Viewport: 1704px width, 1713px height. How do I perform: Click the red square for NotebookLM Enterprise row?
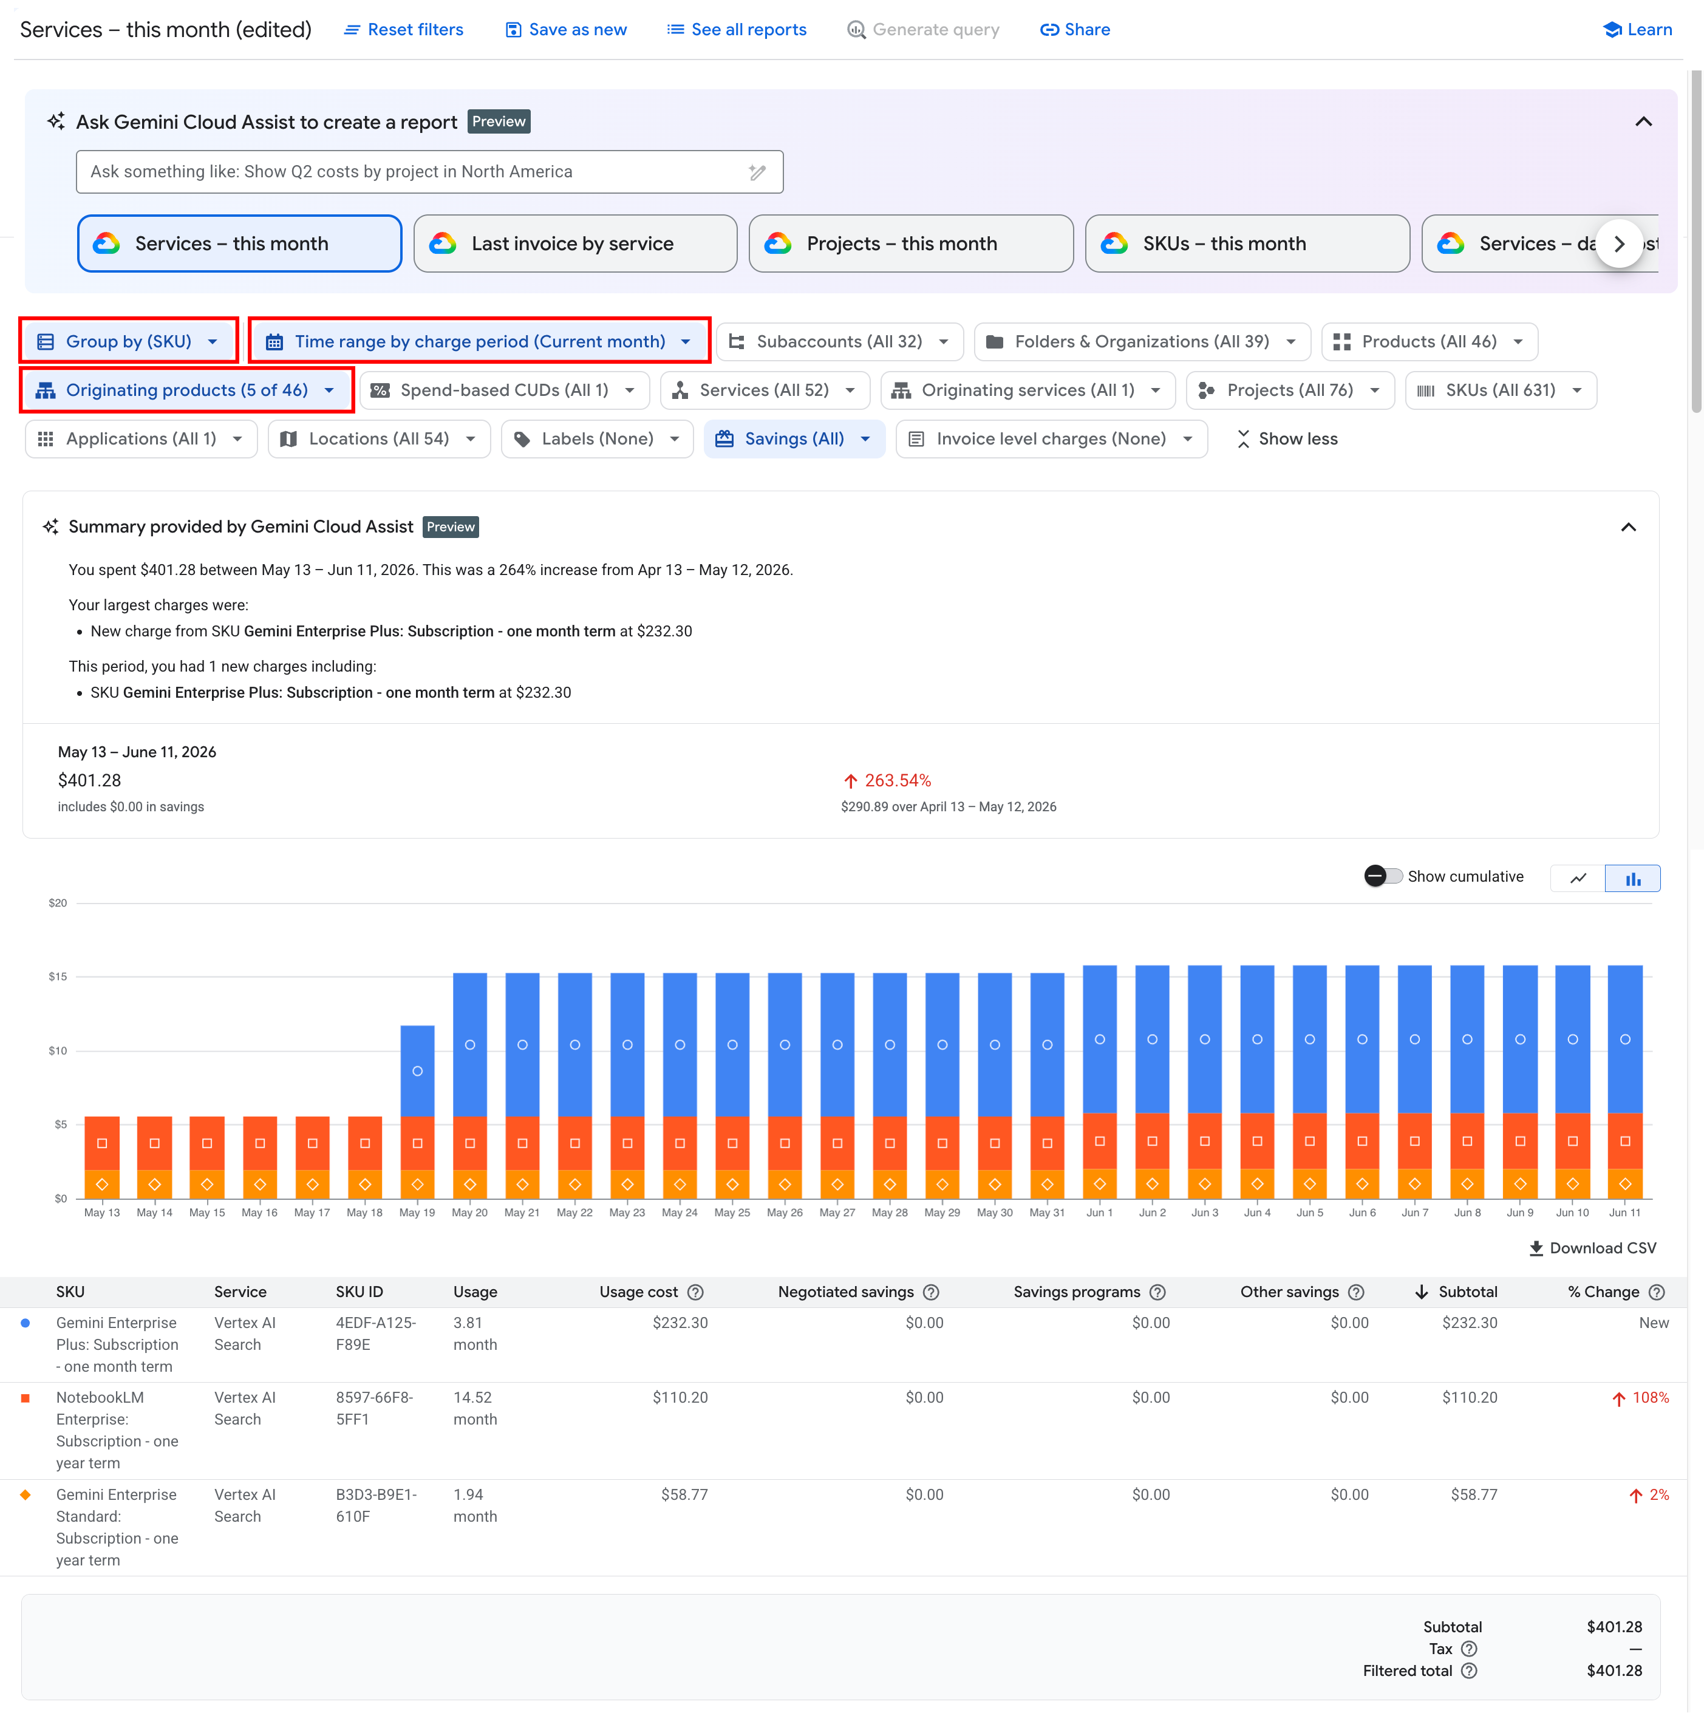point(26,1397)
